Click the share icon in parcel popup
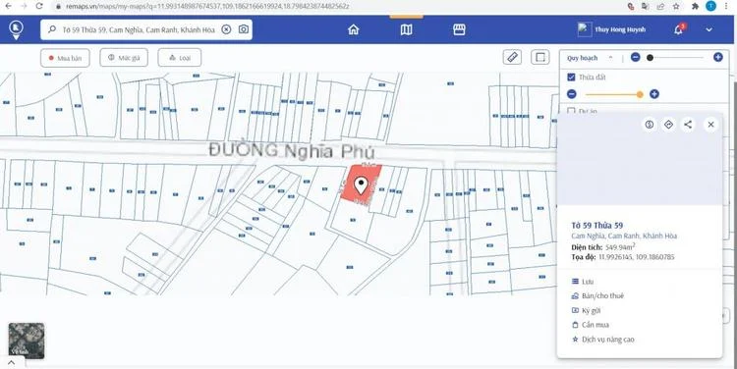The width and height of the screenshot is (737, 369). click(x=688, y=125)
